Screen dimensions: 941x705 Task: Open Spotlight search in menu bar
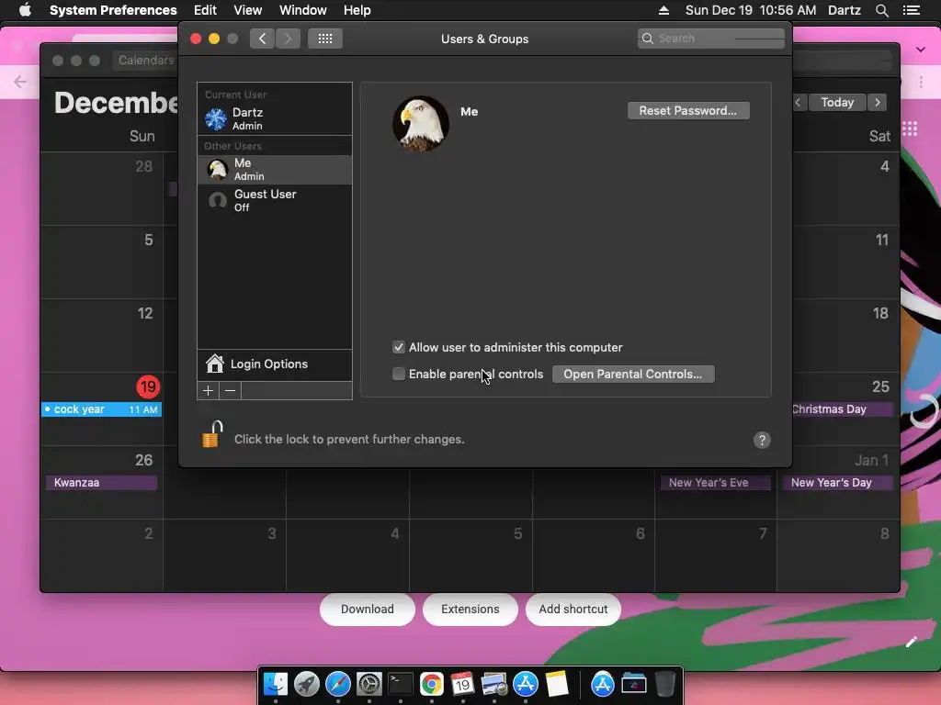[x=881, y=10]
